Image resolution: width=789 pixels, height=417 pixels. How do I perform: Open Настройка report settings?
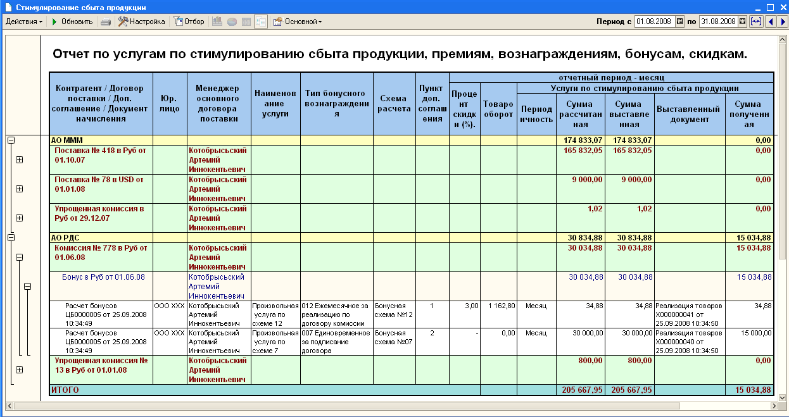142,22
